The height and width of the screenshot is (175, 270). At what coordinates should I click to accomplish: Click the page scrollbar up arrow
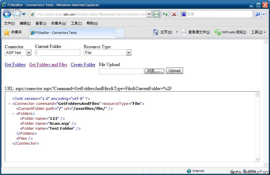(x=266, y=42)
